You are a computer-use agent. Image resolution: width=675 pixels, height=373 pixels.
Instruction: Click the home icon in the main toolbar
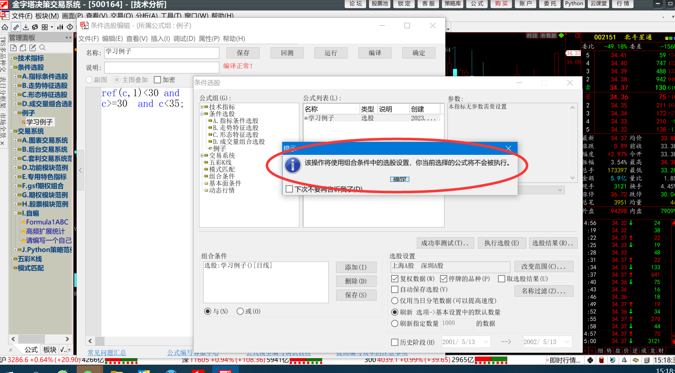coord(5,27)
